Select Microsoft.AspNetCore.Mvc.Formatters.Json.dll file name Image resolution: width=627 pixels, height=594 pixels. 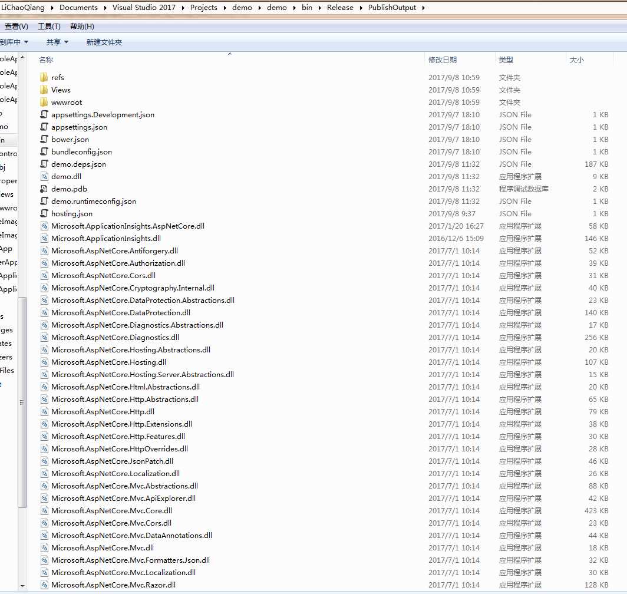pyautogui.click(x=130, y=560)
